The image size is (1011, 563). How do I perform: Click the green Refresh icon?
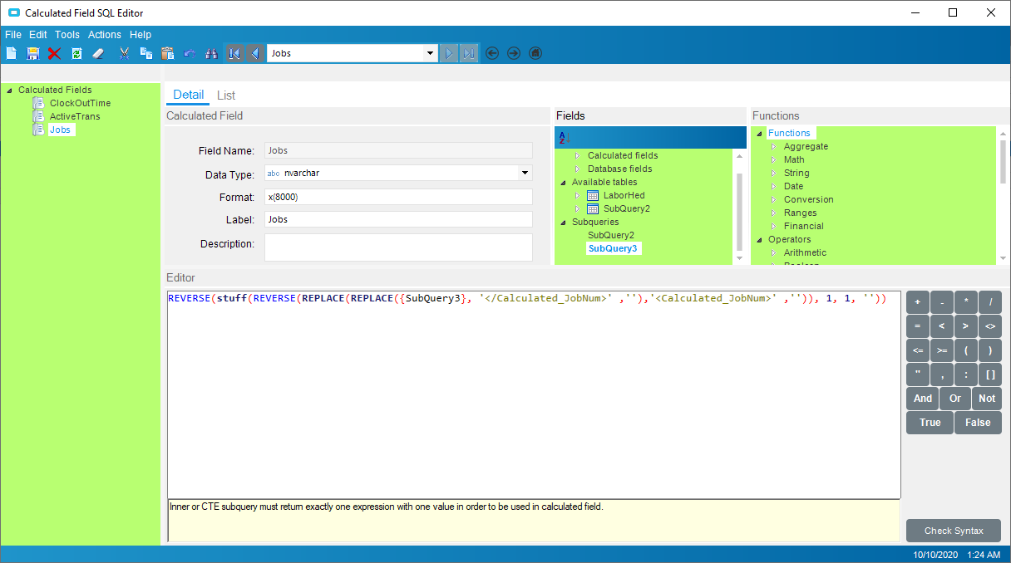click(76, 53)
